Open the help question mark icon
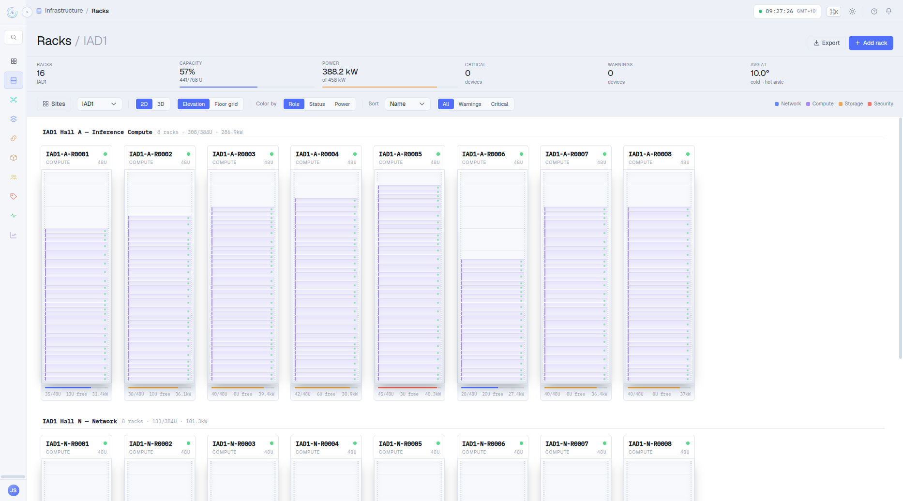 pyautogui.click(x=874, y=12)
